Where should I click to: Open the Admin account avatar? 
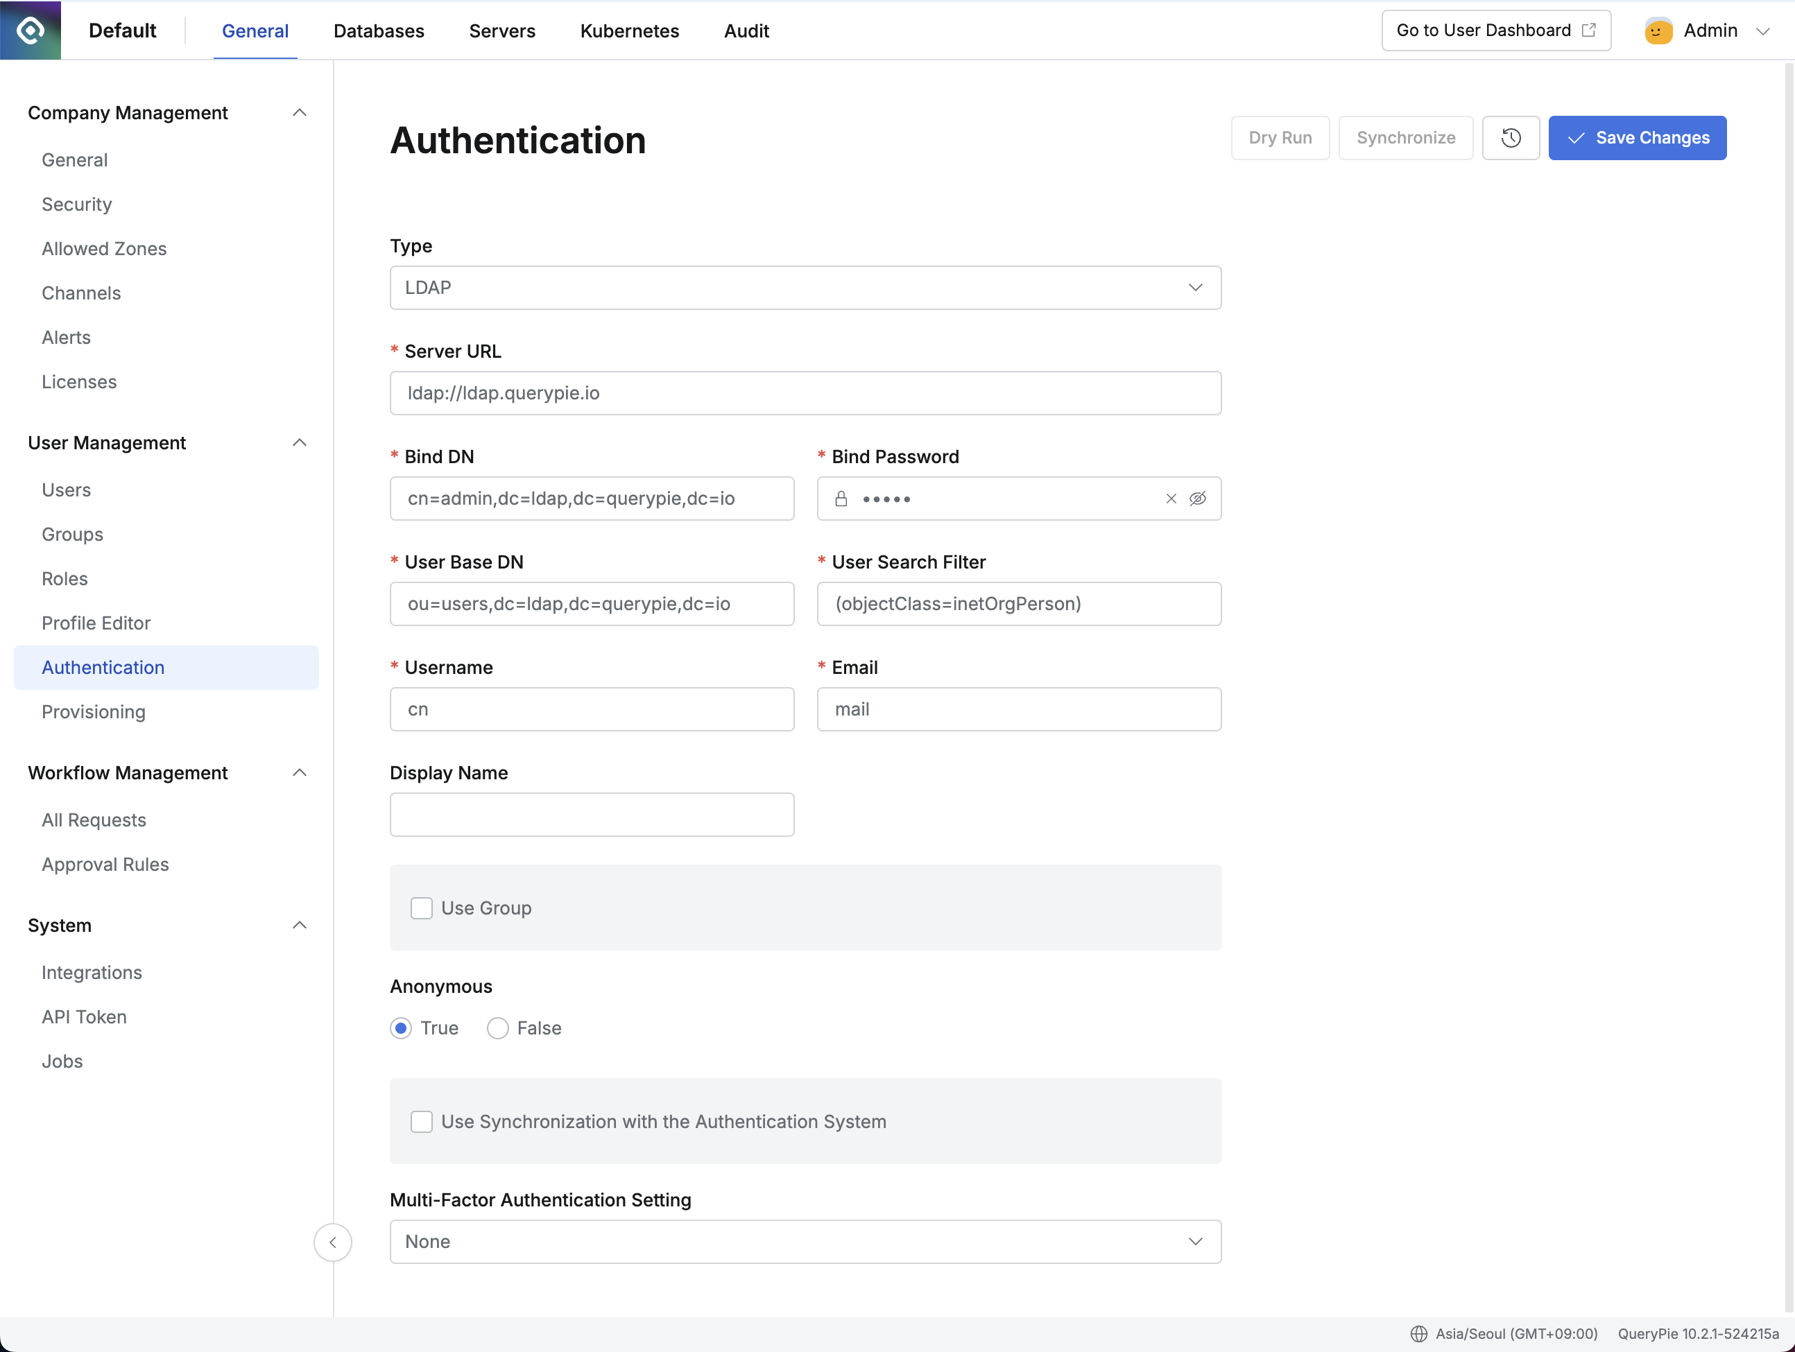click(1658, 30)
